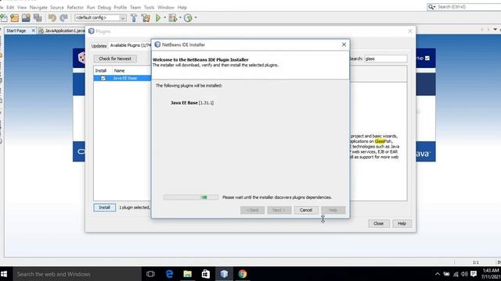Click the Check for Newest button
This screenshot has height=281, width=501.
tap(115, 59)
